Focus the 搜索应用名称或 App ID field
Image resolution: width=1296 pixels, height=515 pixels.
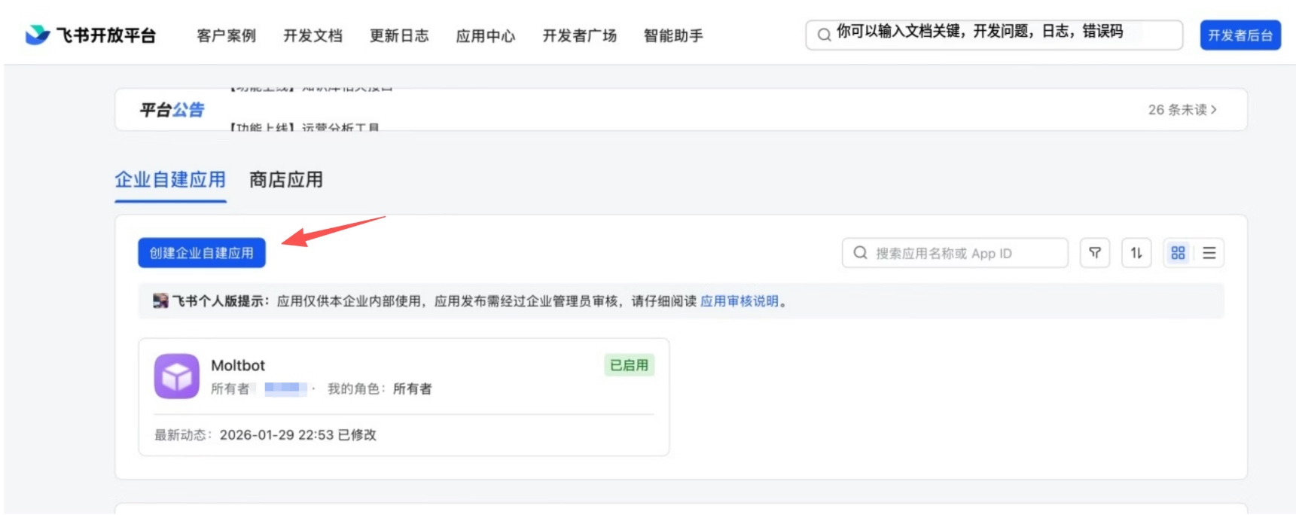click(955, 253)
